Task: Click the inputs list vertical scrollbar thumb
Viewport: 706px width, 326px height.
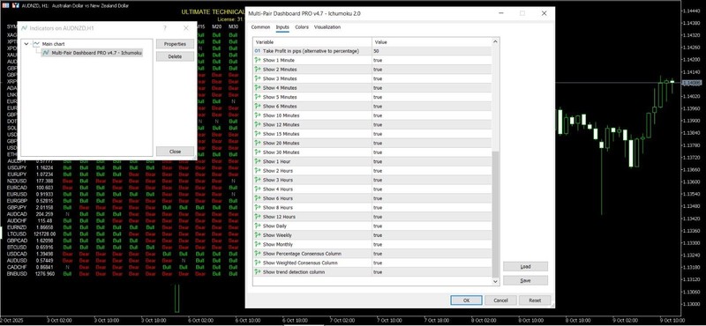Action: coord(496,214)
